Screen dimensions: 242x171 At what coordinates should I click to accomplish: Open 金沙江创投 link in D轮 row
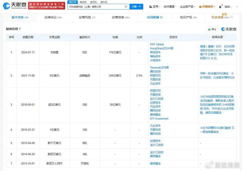tap(157, 99)
